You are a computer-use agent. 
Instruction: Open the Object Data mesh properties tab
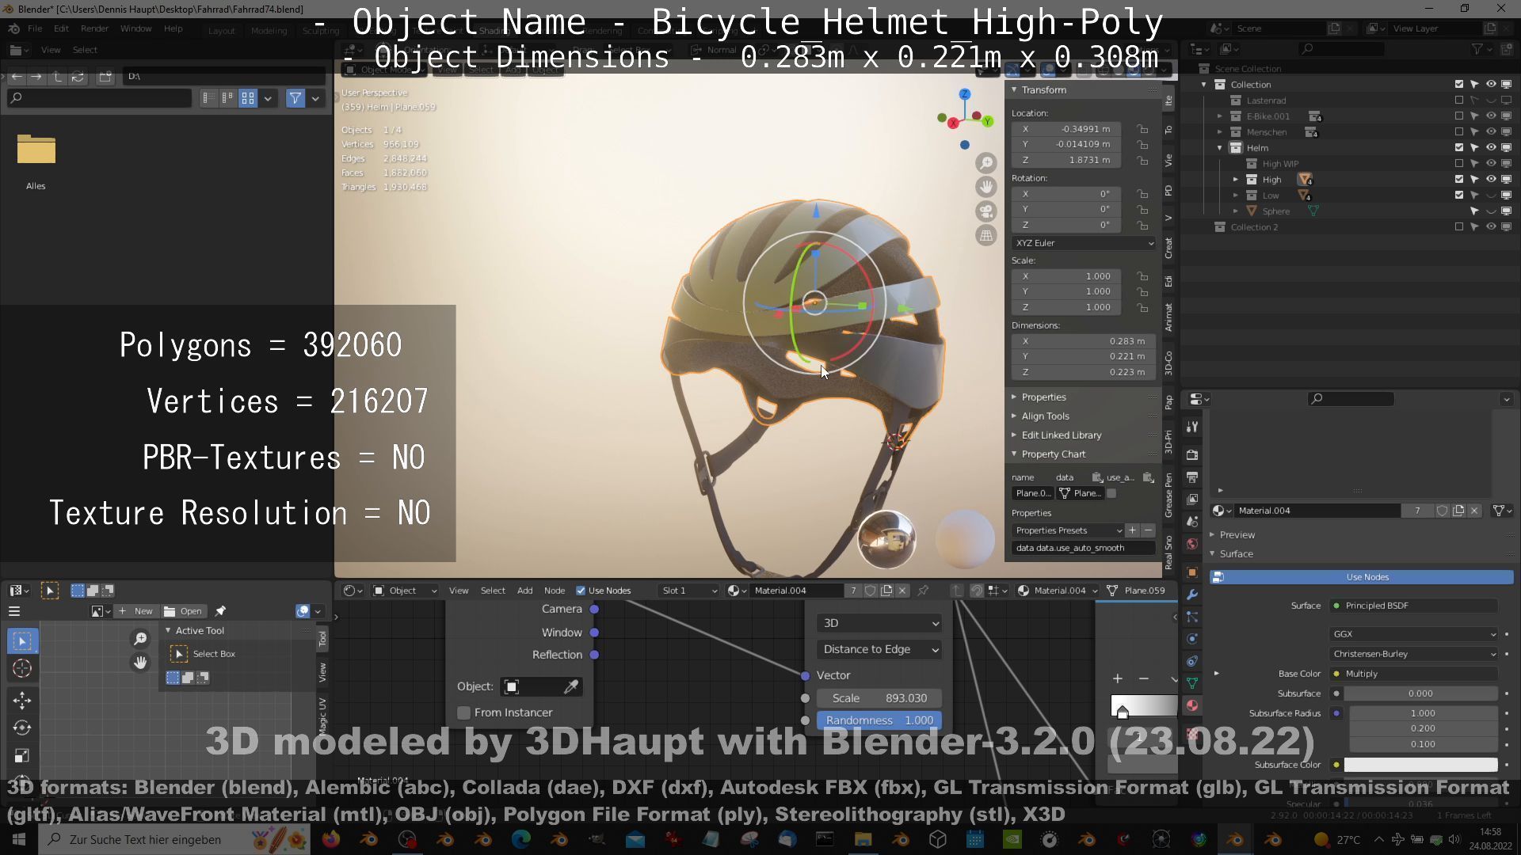[x=1192, y=683]
